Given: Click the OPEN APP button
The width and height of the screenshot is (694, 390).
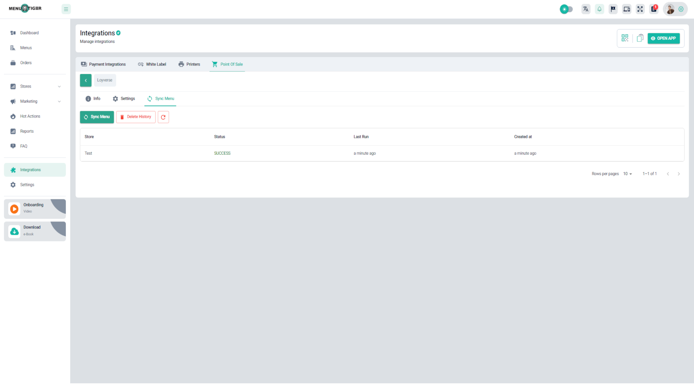Looking at the screenshot, I should (x=663, y=38).
